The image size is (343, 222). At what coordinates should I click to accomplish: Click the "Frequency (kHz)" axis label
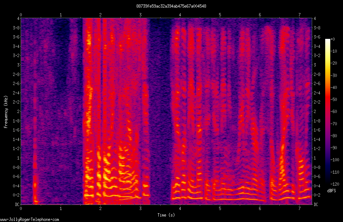click(x=6, y=112)
